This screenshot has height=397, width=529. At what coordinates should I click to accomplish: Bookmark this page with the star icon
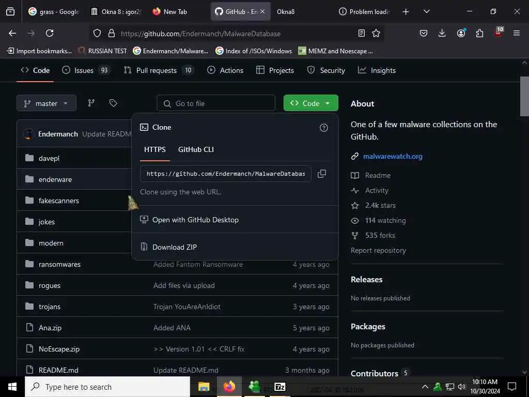(376, 33)
